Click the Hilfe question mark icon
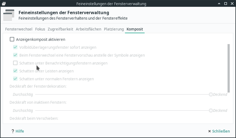Image resolution: width=236 pixels, height=138 pixels. click(13, 131)
